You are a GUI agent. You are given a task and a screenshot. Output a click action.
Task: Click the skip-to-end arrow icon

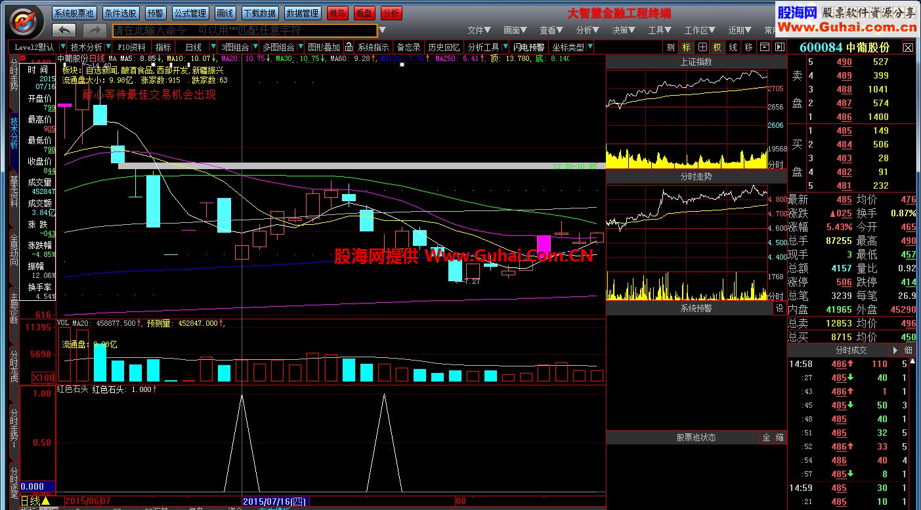(779, 47)
